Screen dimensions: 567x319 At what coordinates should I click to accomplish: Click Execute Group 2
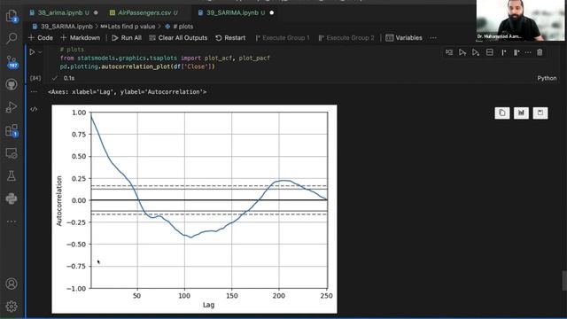pos(346,37)
